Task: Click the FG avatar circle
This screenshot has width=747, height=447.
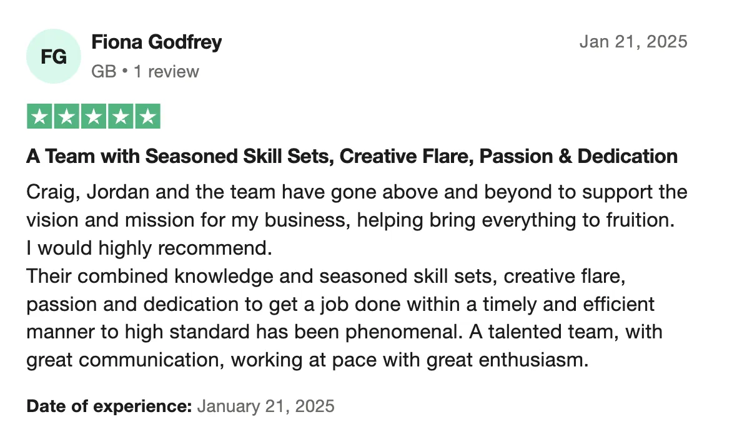Action: 53,56
